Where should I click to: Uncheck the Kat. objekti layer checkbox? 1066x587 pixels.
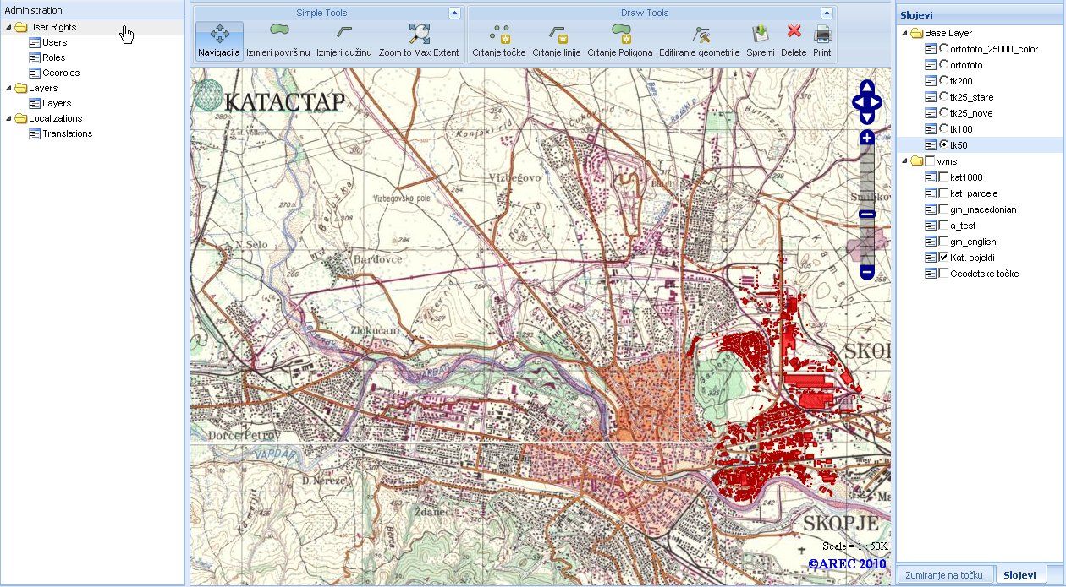click(943, 258)
